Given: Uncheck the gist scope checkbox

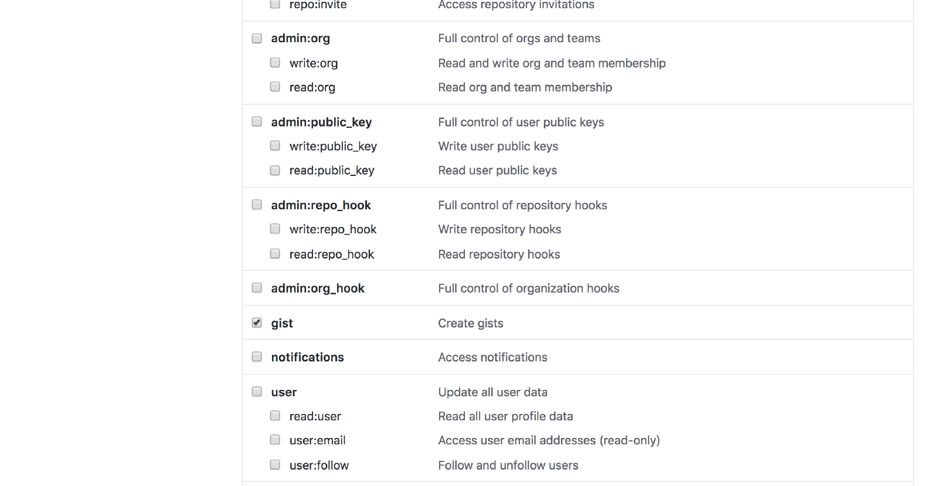Looking at the screenshot, I should point(257,323).
